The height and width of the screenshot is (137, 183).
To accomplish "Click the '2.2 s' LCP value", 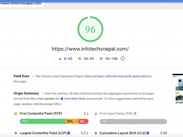I will (x=85, y=133).
